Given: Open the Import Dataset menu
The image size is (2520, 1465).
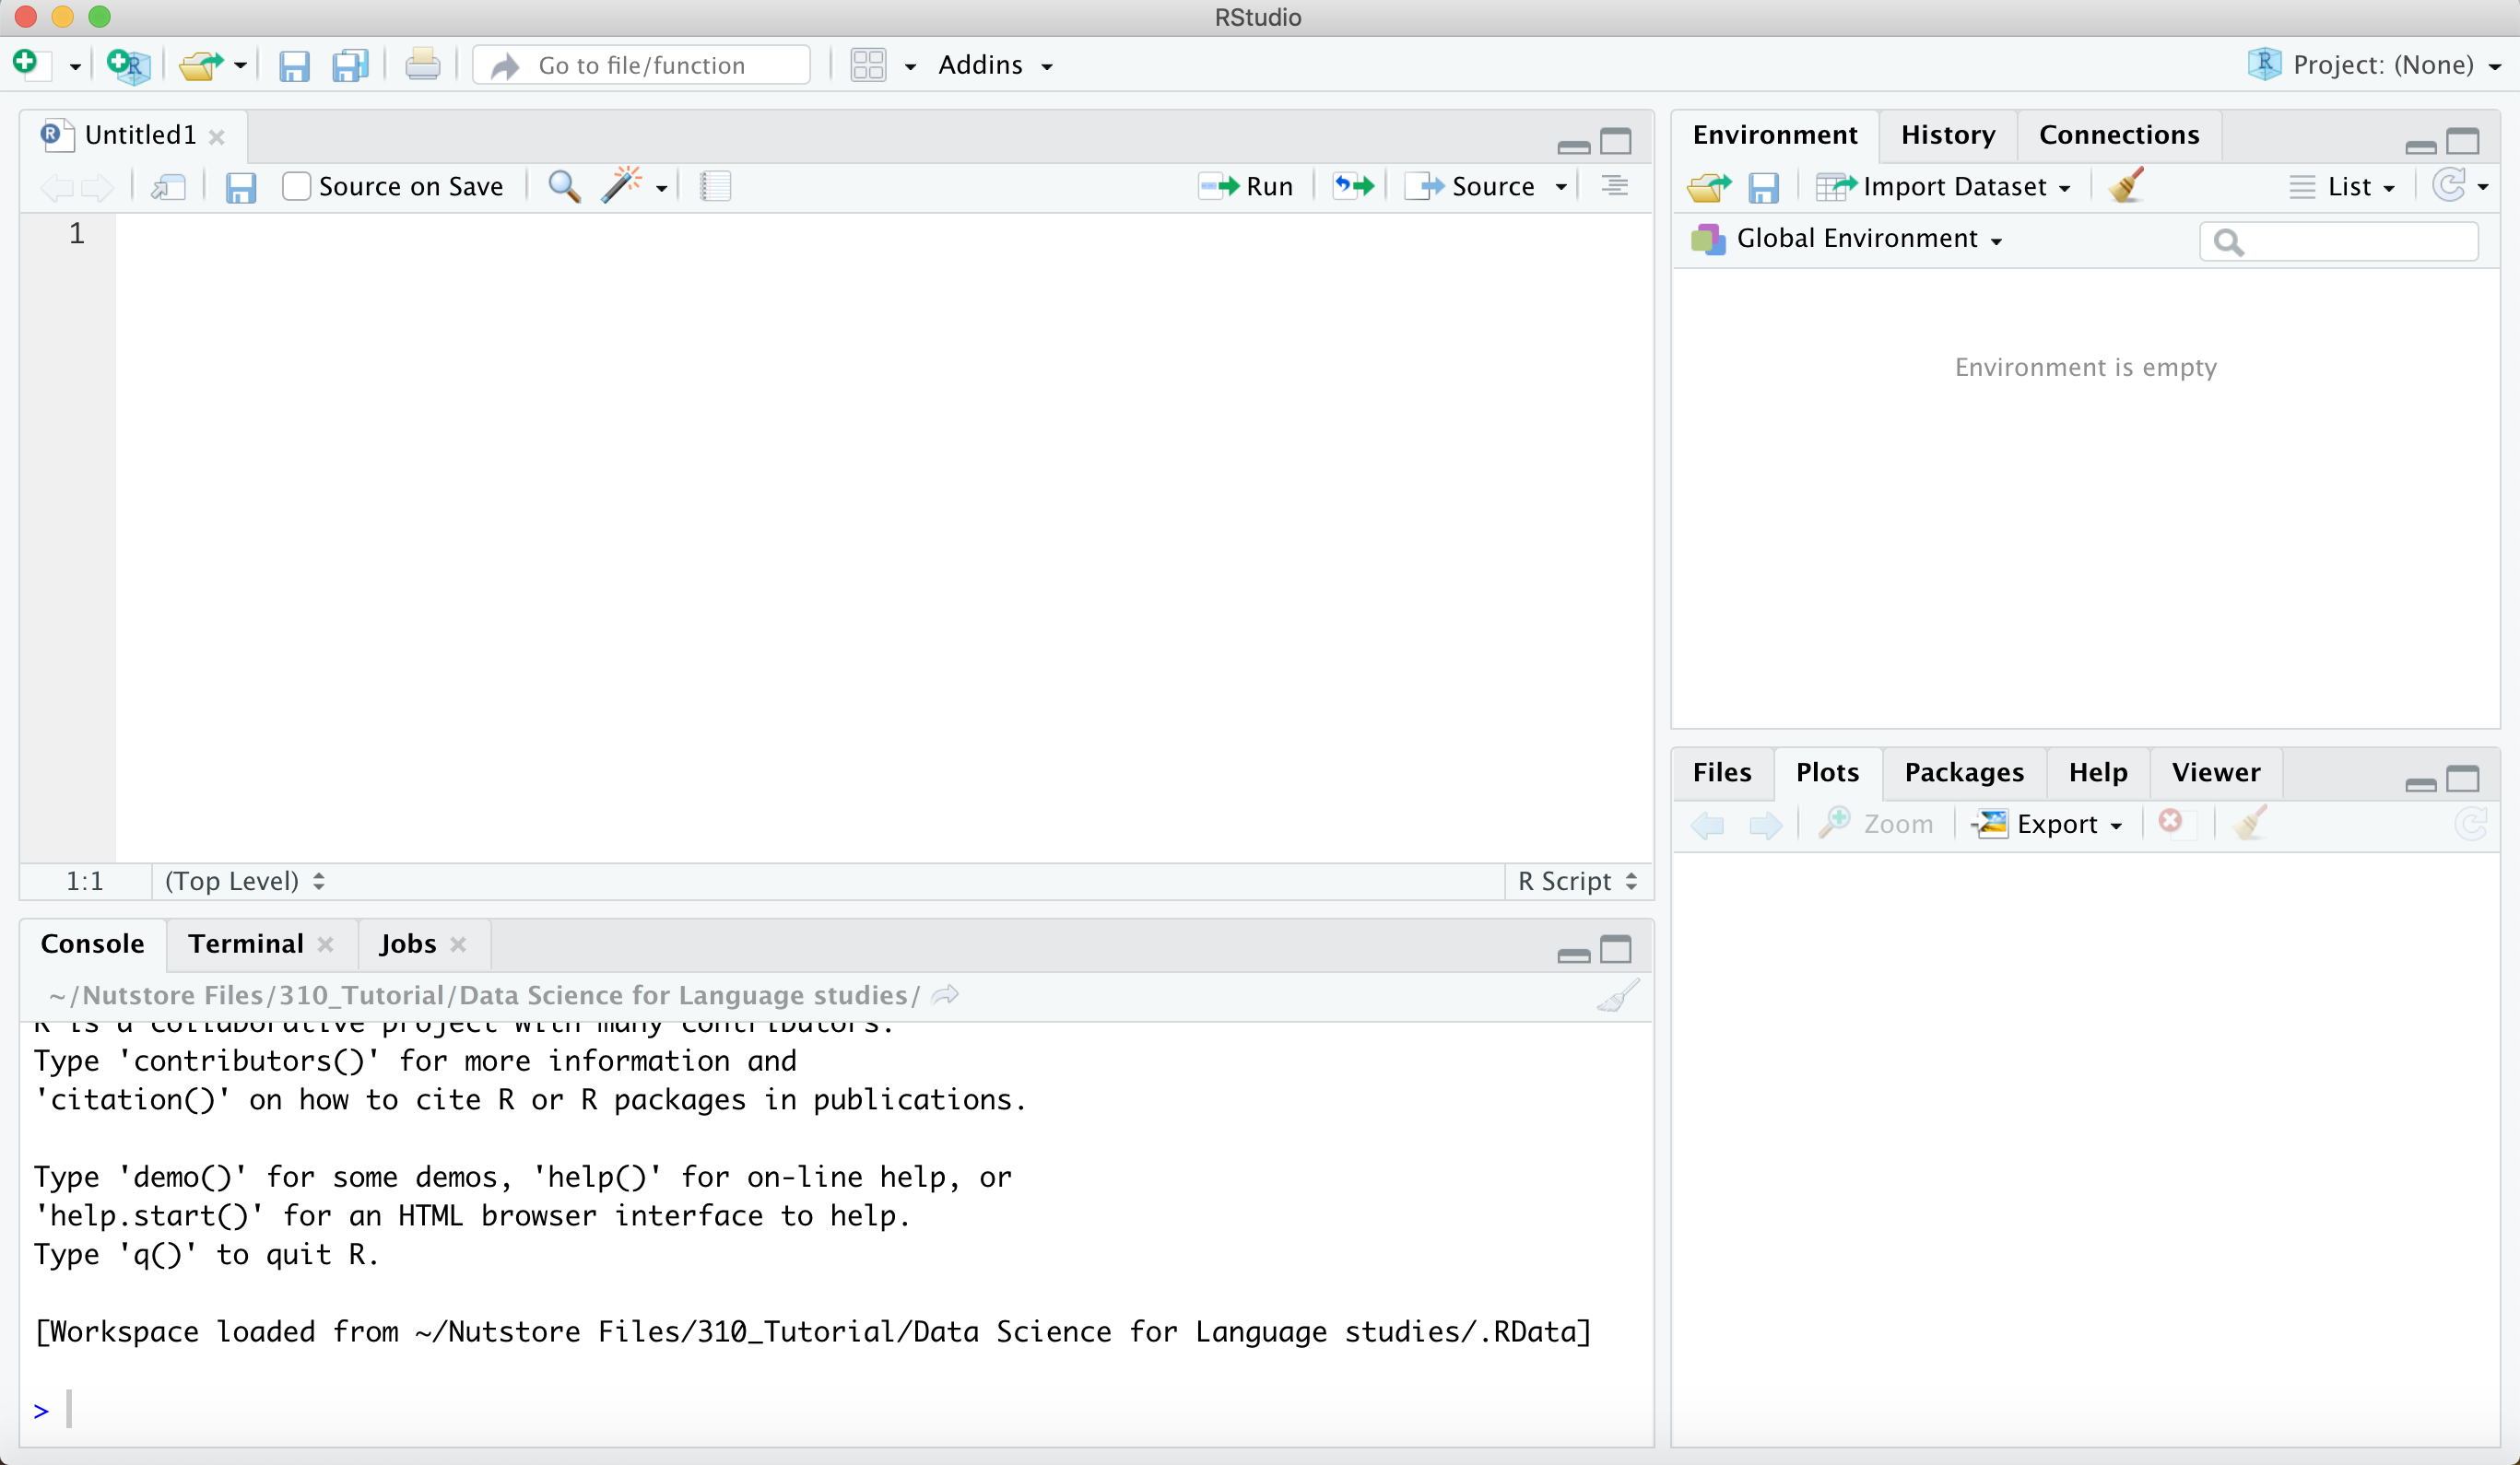Looking at the screenshot, I should (1943, 187).
